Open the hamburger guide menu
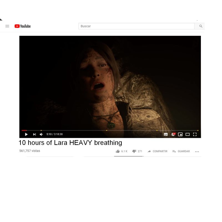This screenshot has height=222, width=222. 7,26
